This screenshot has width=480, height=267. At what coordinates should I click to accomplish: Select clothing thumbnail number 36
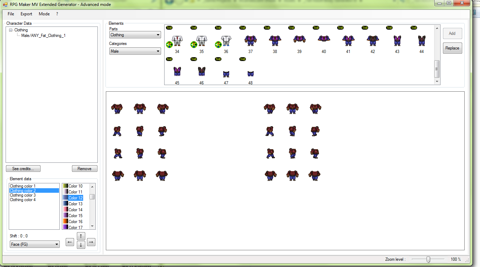coord(226,40)
